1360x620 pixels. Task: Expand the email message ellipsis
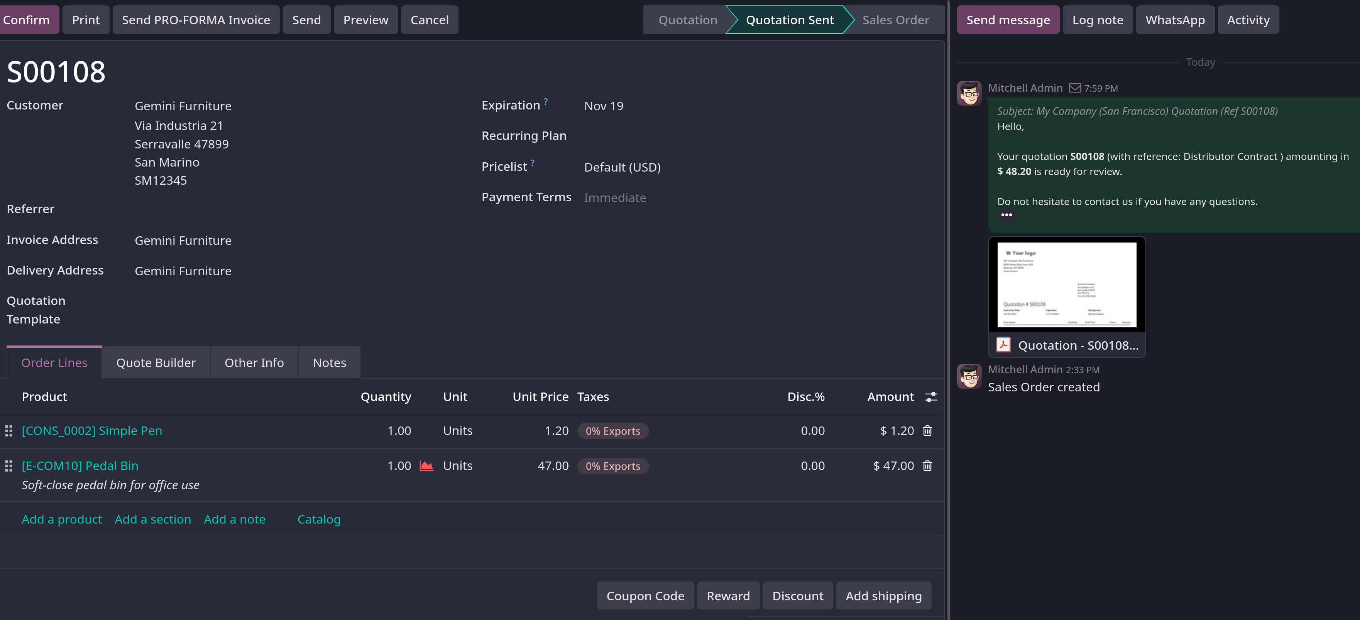click(x=1006, y=215)
